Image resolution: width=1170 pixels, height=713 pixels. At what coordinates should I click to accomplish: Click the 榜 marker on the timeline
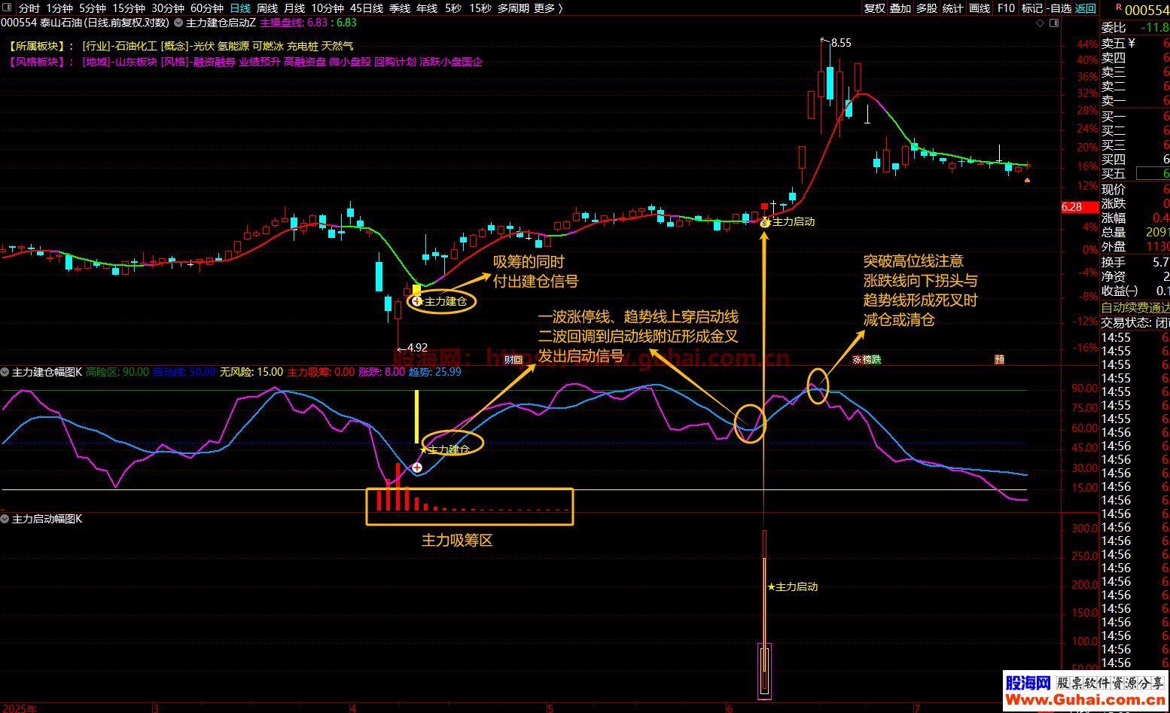tap(867, 360)
